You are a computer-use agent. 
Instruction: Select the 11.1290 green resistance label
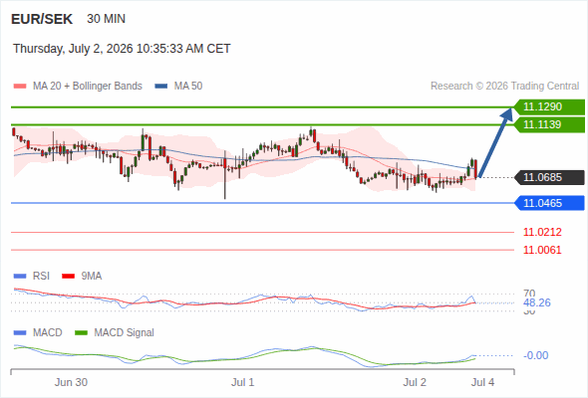click(x=549, y=106)
